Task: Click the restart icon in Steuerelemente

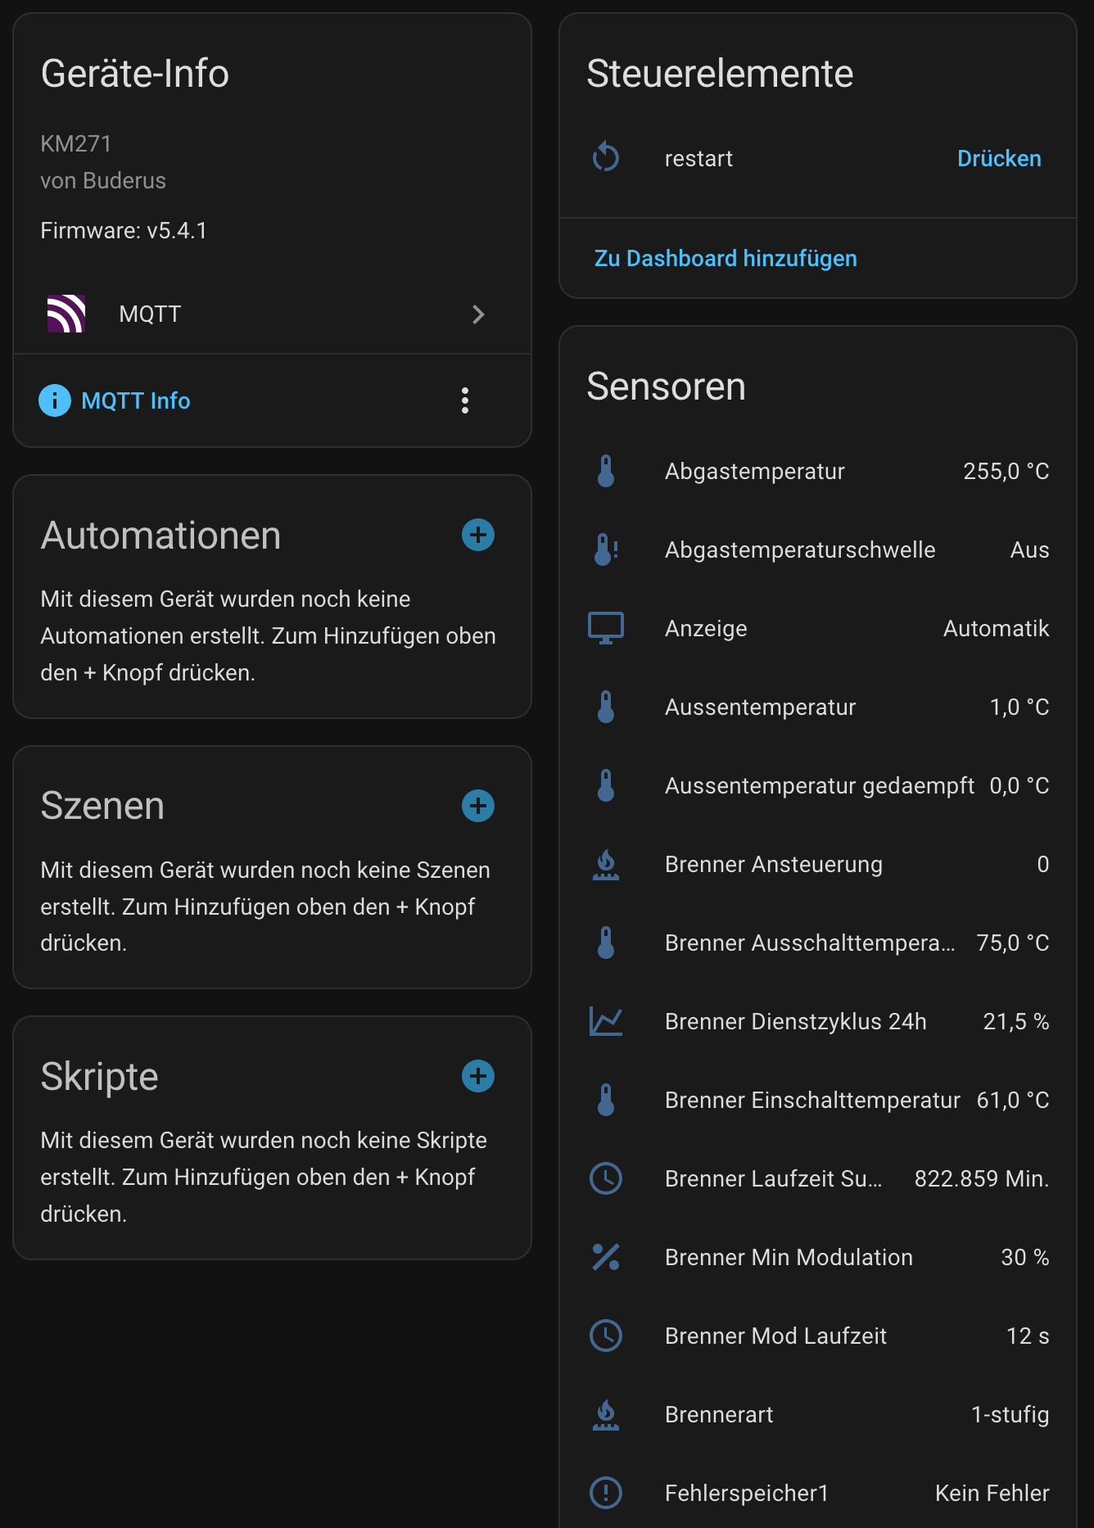Action: pos(606,156)
